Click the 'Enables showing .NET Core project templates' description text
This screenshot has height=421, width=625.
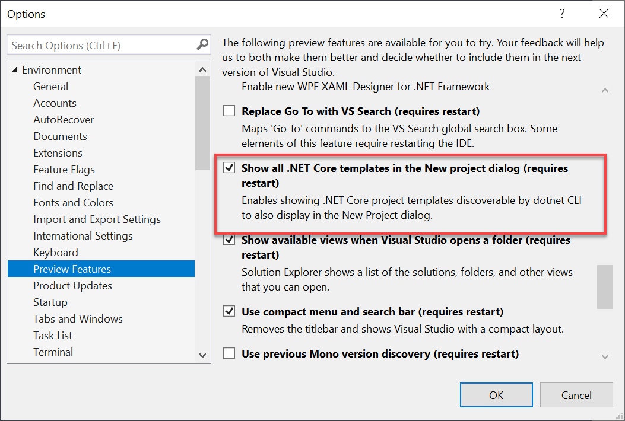point(411,208)
